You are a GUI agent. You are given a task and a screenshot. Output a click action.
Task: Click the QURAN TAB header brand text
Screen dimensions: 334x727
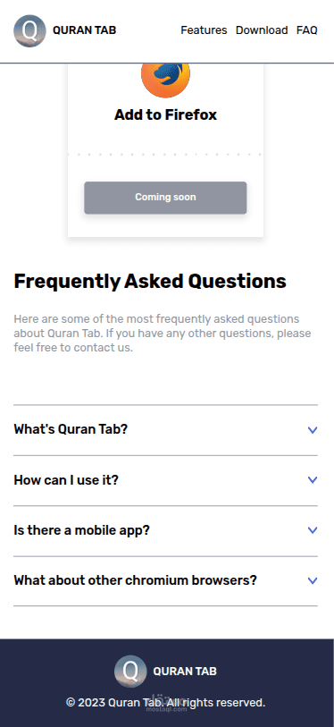pyautogui.click(x=84, y=30)
